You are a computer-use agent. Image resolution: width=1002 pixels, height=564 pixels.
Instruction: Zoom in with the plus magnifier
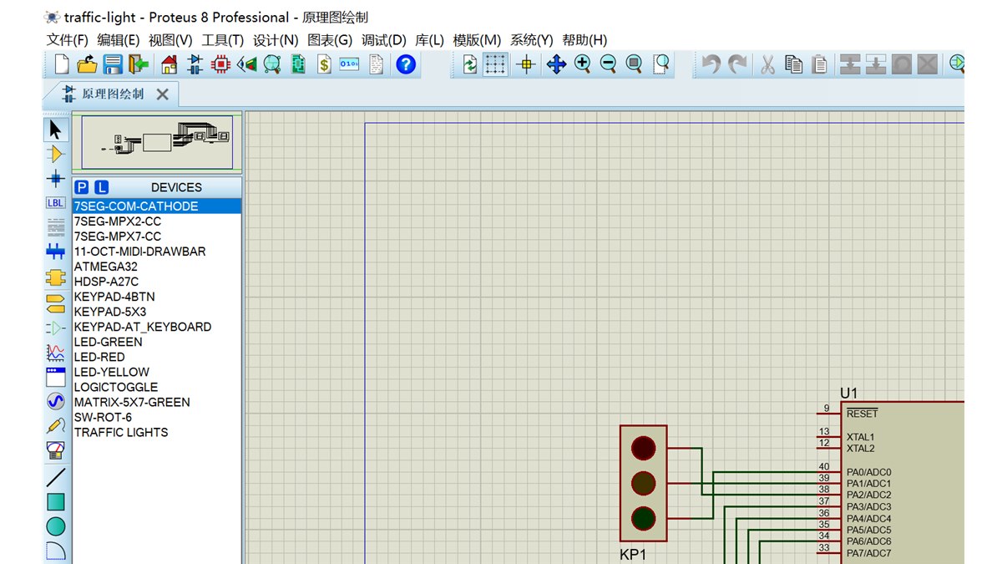tap(582, 64)
